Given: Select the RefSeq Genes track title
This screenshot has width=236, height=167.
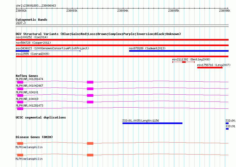Looking at the screenshot, I should click(27, 76).
